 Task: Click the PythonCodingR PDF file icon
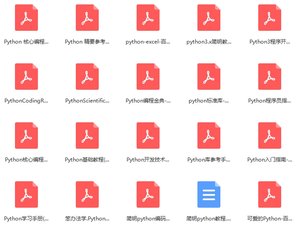(26, 77)
